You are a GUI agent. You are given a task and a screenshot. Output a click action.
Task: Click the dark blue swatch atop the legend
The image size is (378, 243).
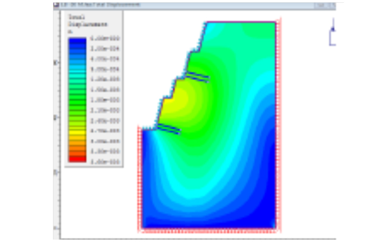click(x=77, y=40)
